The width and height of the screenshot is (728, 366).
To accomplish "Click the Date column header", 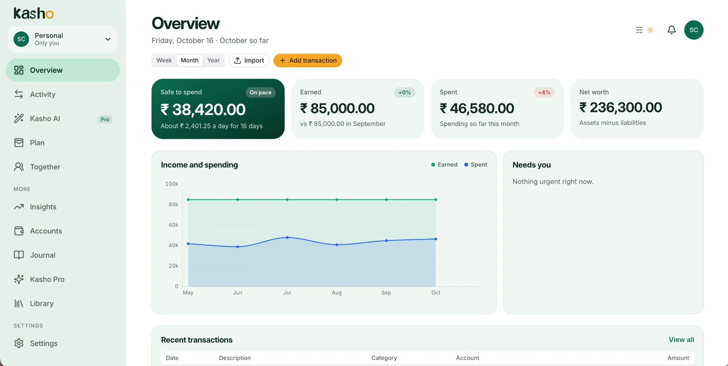I will 172,358.
